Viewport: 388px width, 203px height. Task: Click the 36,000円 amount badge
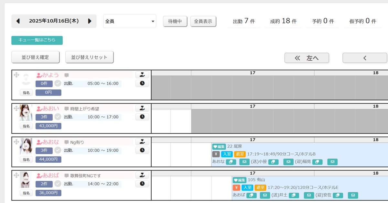click(x=48, y=193)
